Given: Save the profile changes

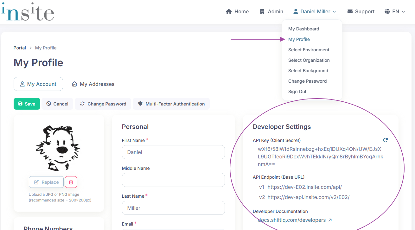Looking at the screenshot, I should coord(27,104).
